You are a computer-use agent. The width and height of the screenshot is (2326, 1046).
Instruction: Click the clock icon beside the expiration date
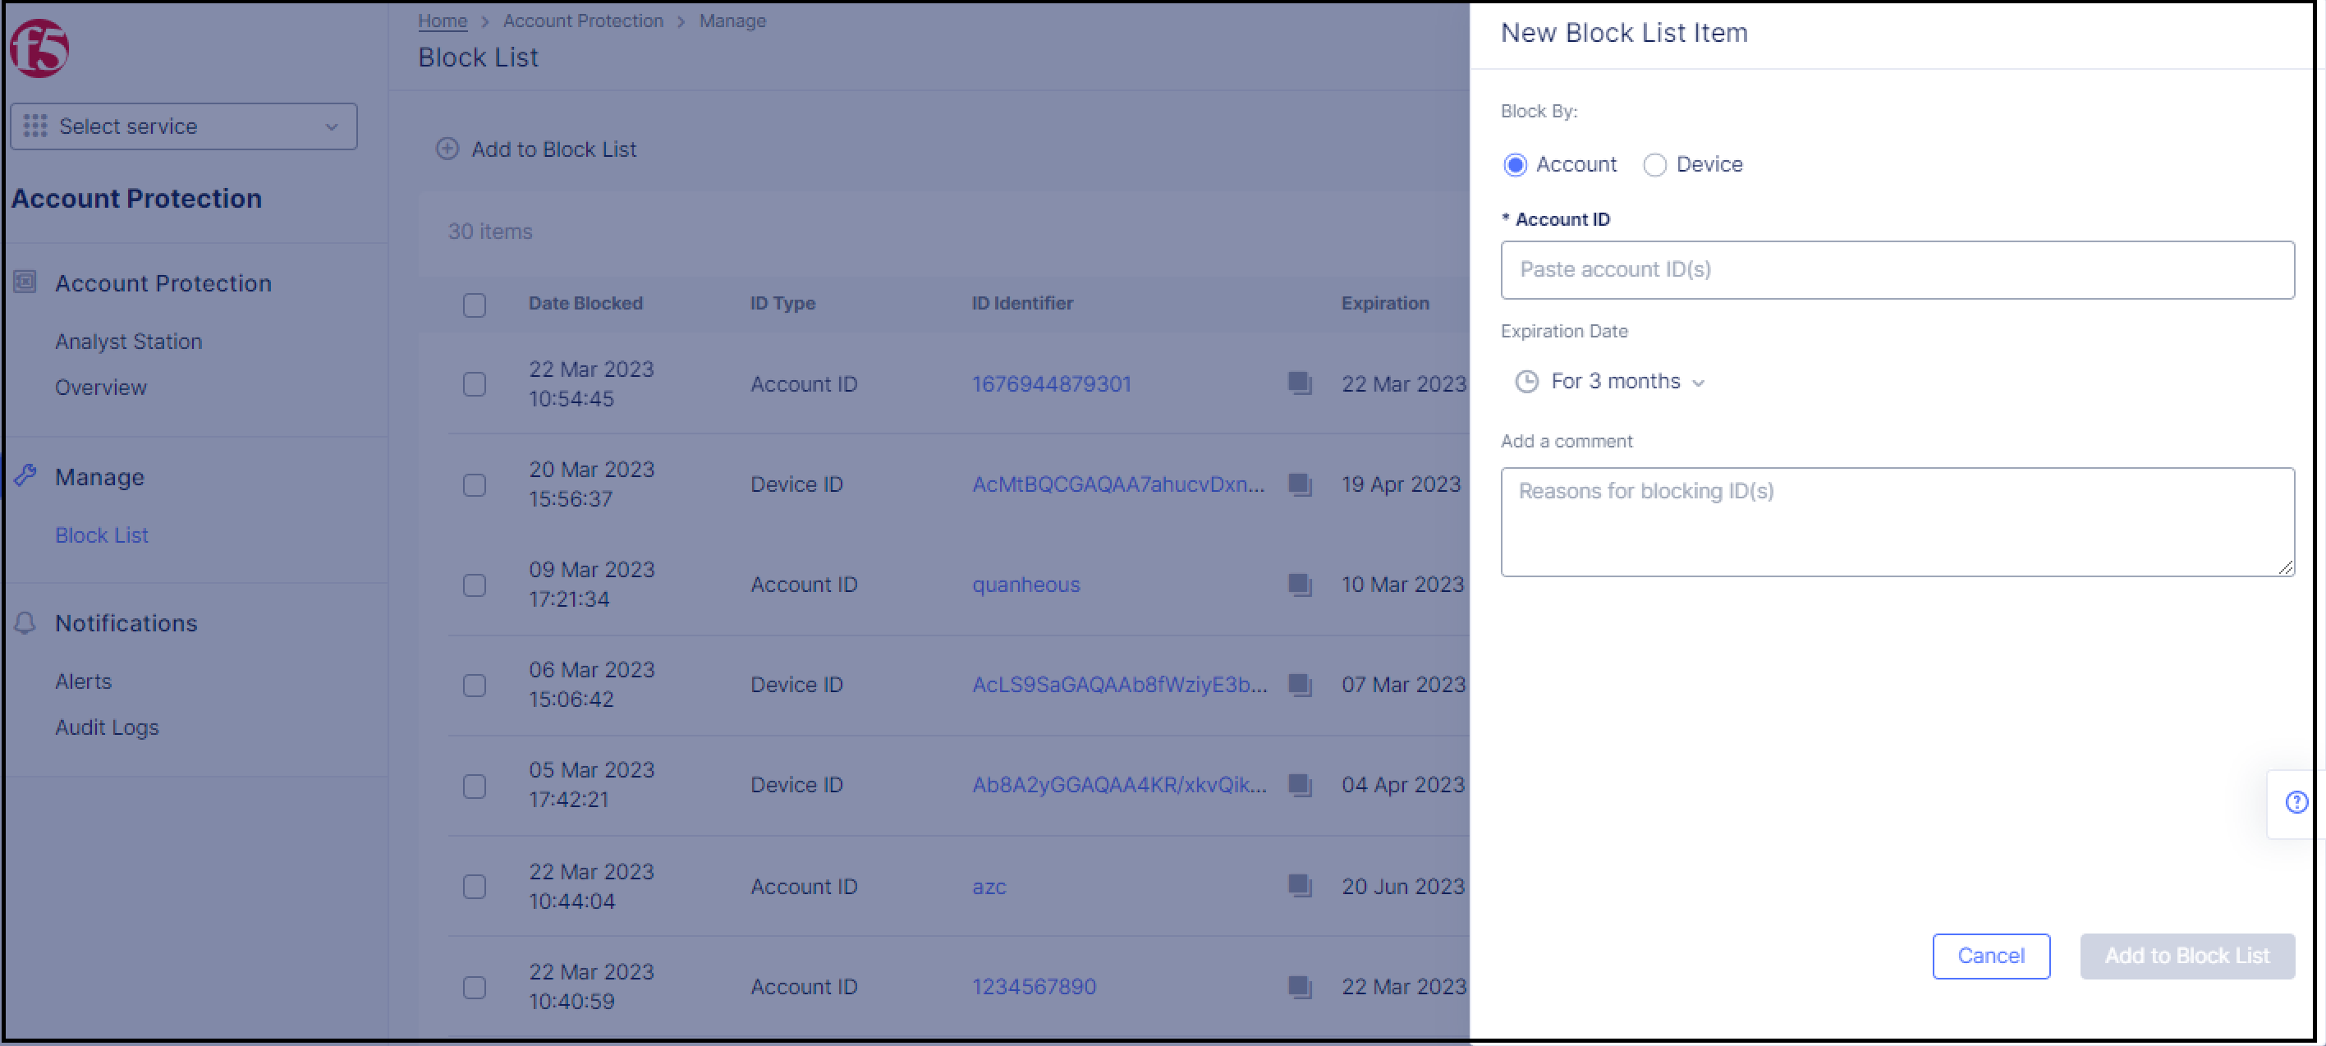point(1526,381)
